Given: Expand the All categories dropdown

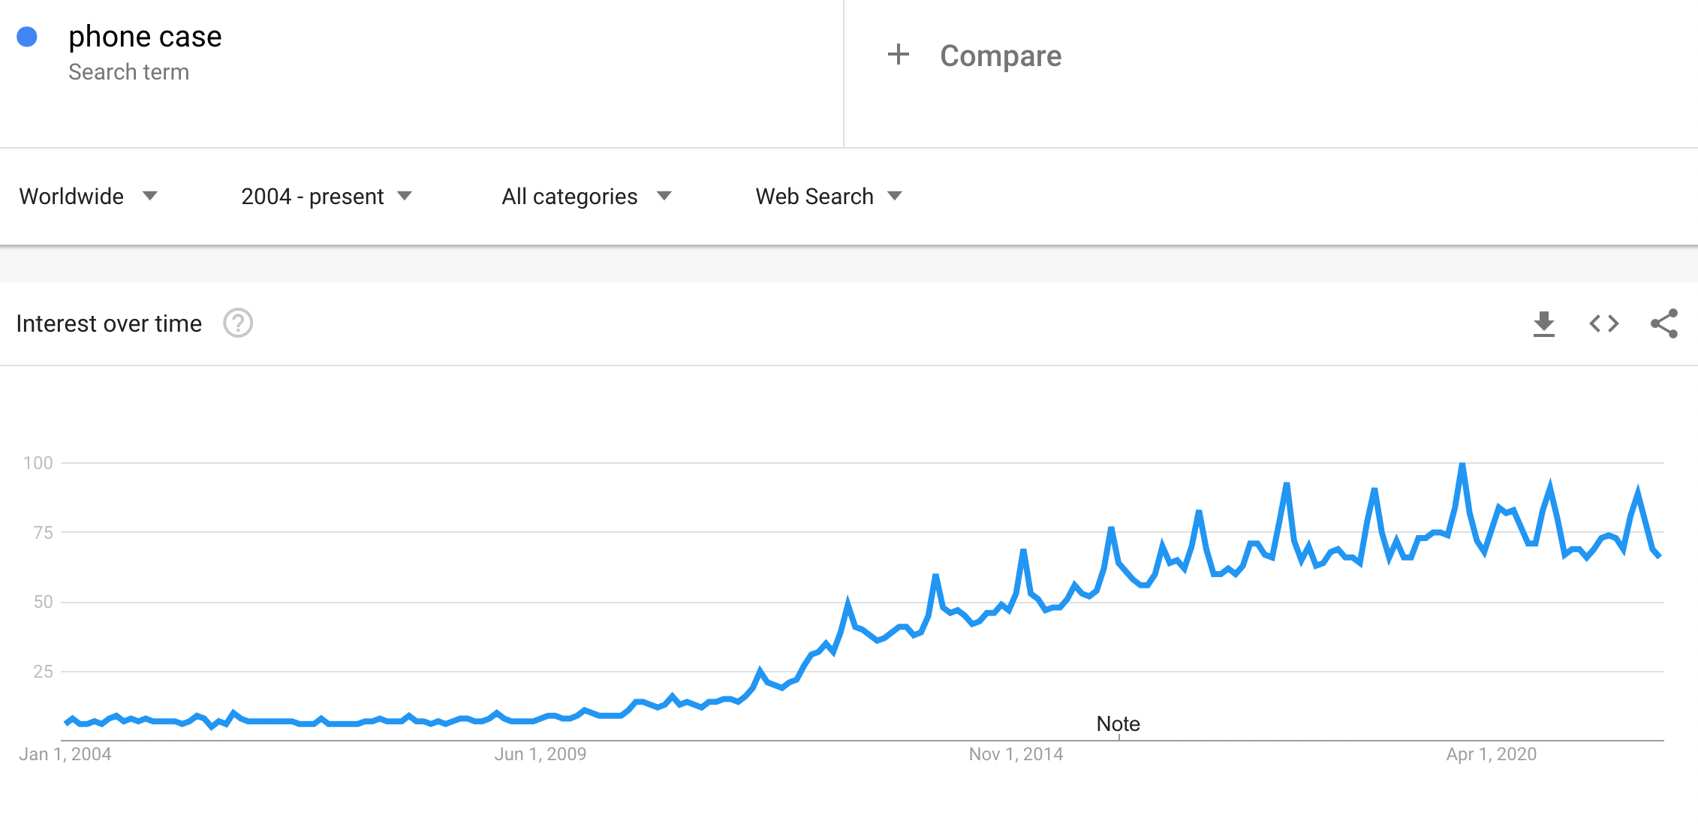Looking at the screenshot, I should tap(586, 197).
